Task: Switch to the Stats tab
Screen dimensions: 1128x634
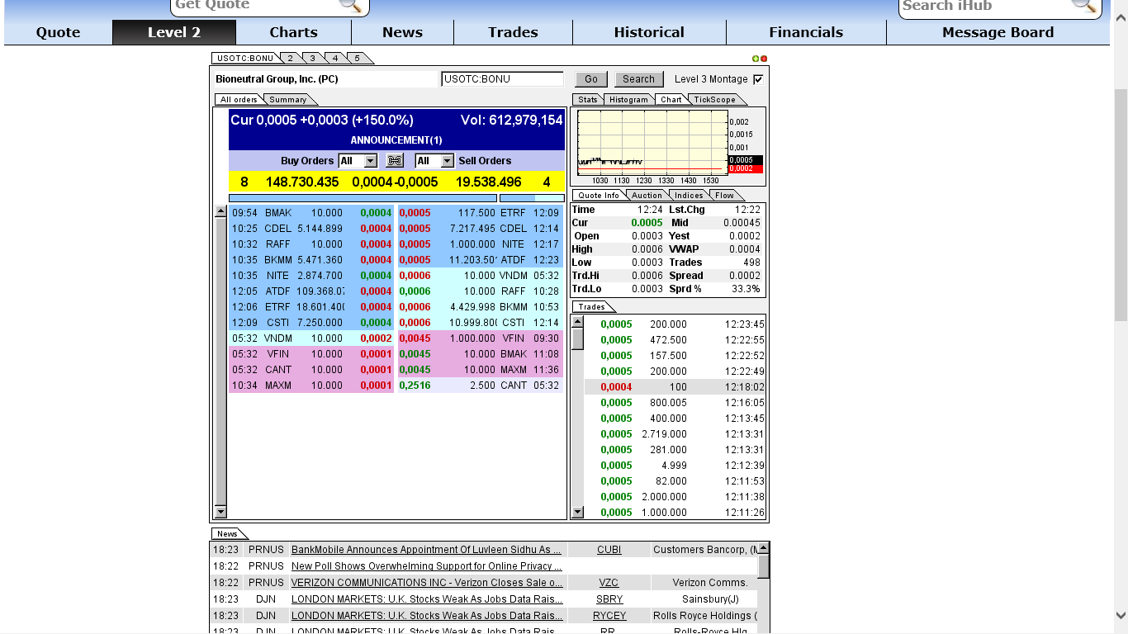Action: (x=587, y=100)
